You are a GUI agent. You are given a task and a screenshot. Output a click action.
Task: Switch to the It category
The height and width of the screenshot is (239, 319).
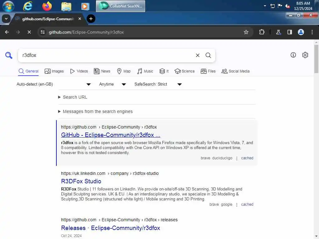(x=164, y=71)
